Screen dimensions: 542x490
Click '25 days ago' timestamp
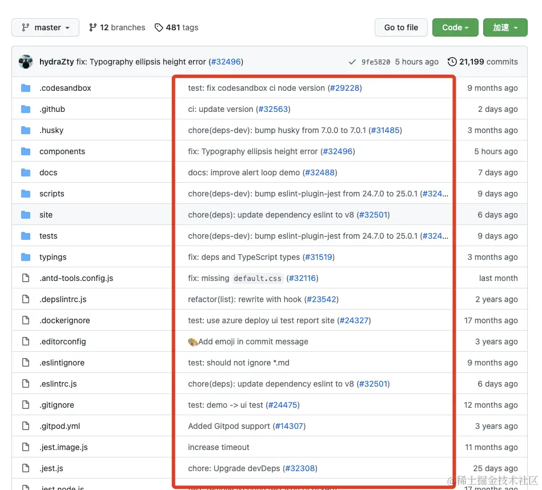click(x=495, y=468)
